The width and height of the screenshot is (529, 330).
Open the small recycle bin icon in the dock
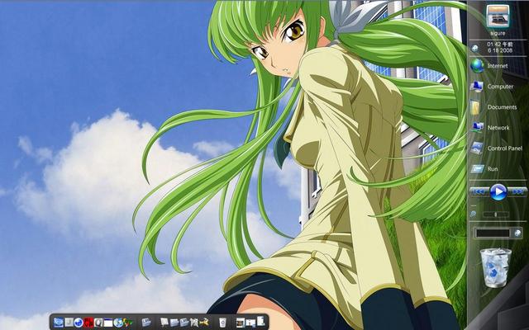pos(222,323)
